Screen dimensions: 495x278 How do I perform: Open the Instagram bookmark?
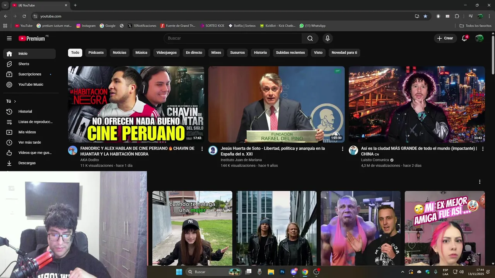click(x=86, y=26)
